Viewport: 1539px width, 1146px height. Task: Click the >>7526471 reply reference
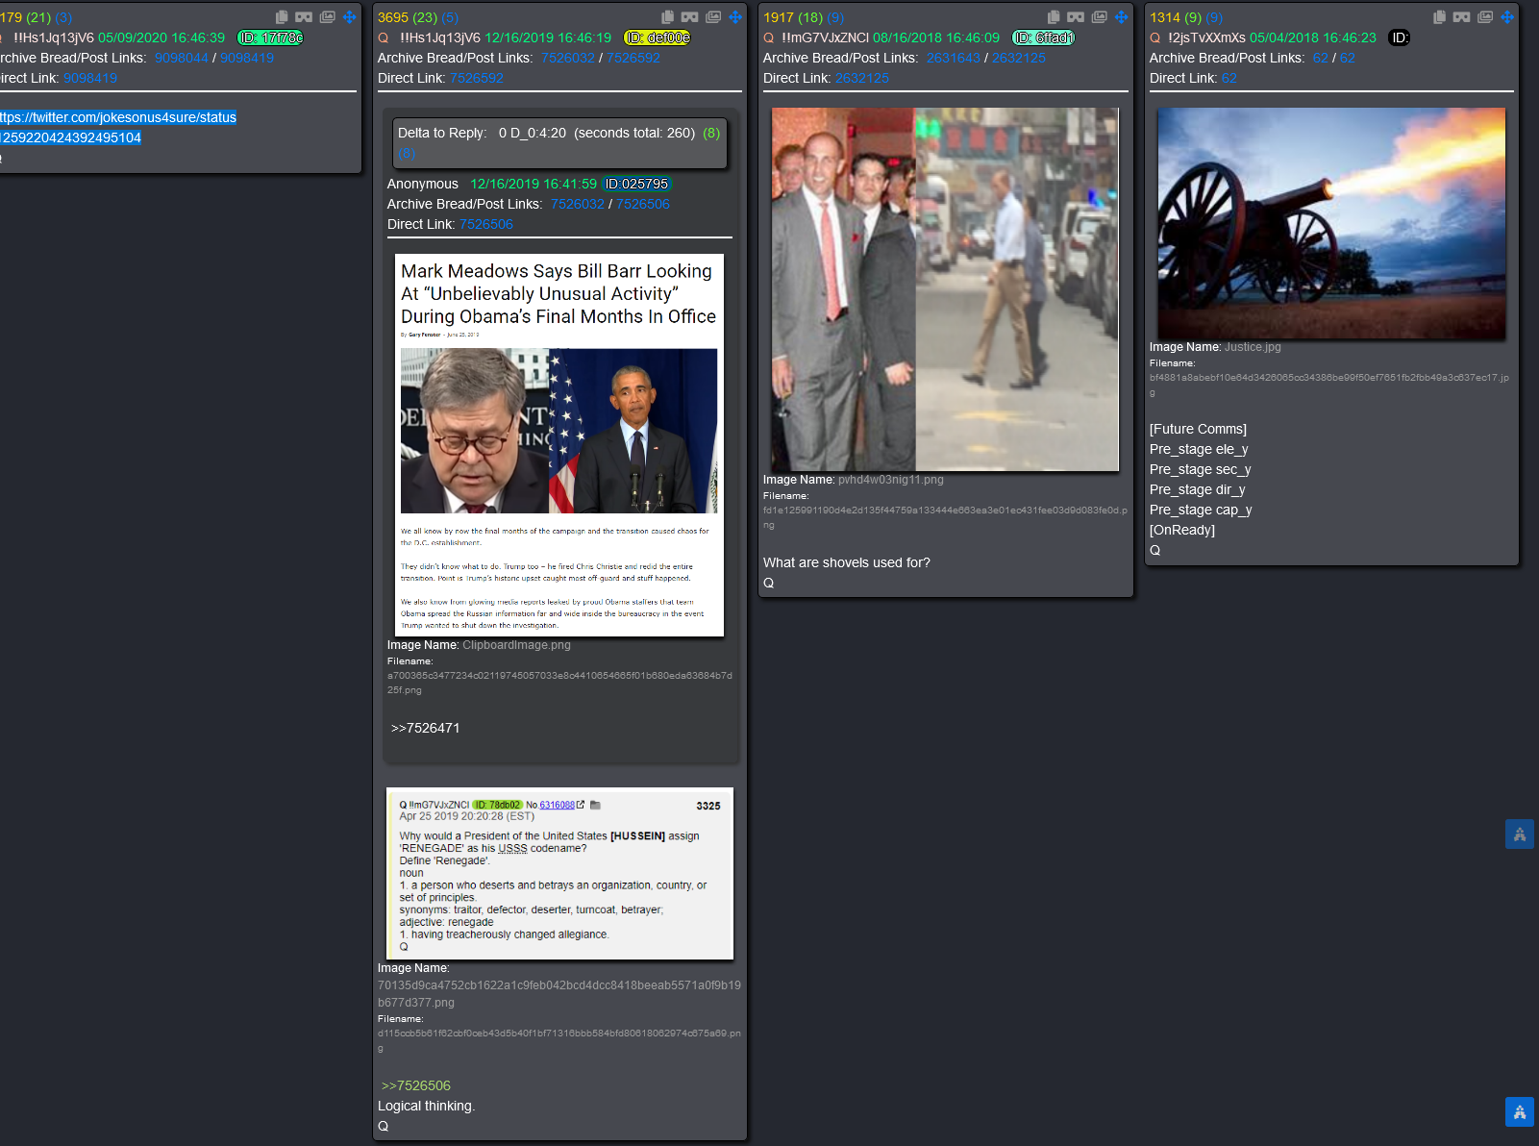[x=426, y=728]
